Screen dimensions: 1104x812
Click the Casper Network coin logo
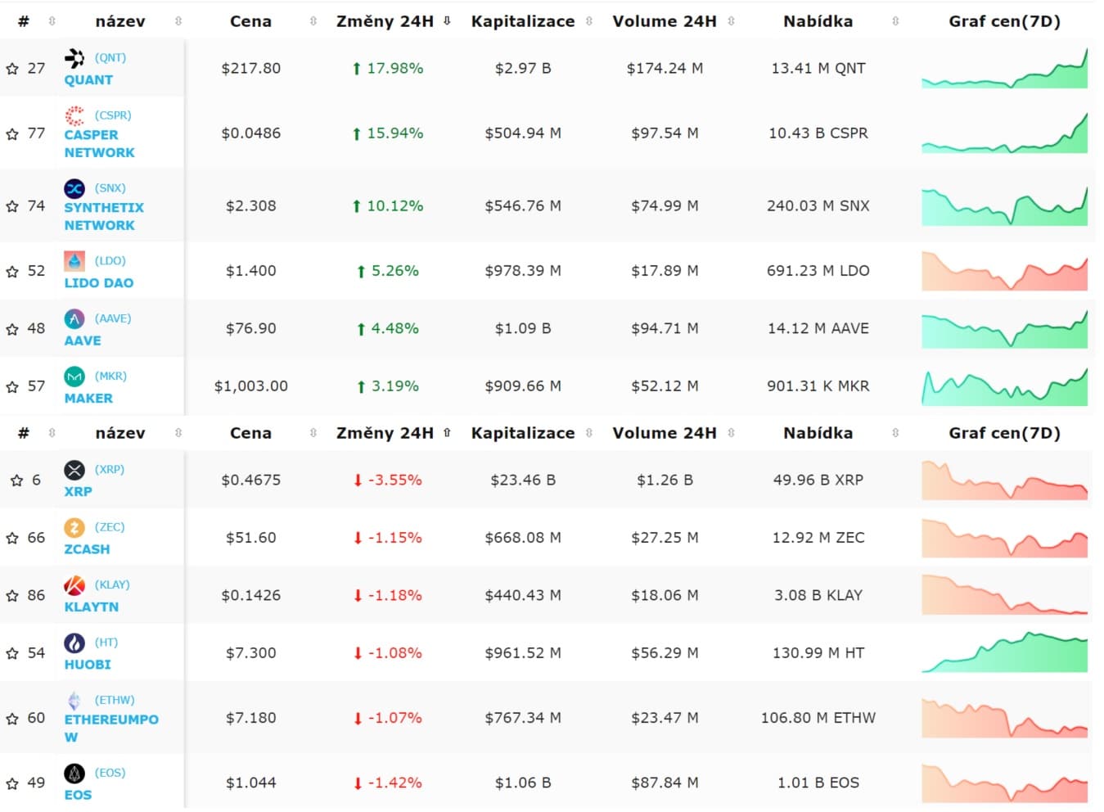coord(74,115)
